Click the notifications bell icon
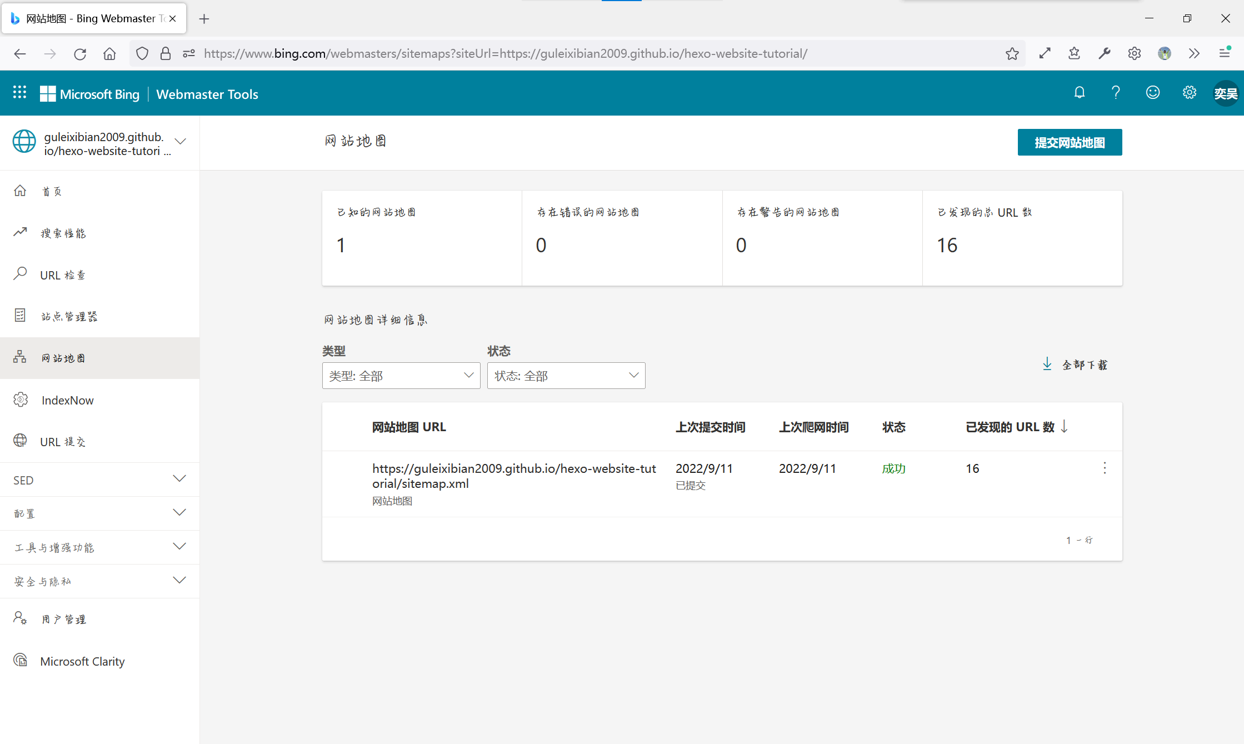1244x744 pixels. [1079, 93]
